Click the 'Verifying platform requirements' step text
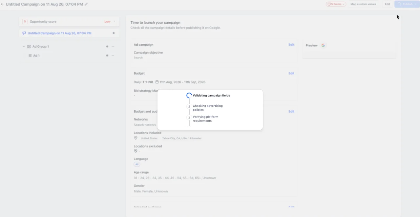 click(205, 119)
